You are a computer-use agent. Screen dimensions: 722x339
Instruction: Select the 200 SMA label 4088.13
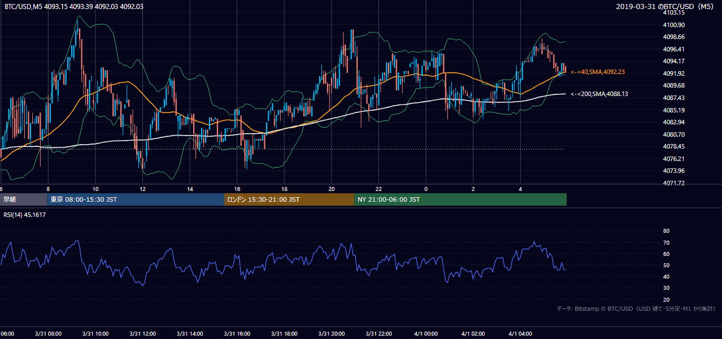599,94
